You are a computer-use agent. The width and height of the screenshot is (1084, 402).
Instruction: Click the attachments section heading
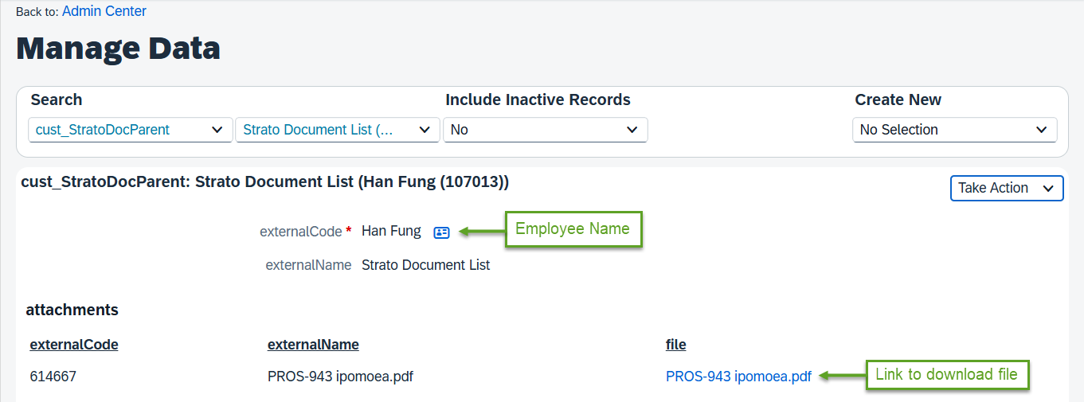point(72,310)
